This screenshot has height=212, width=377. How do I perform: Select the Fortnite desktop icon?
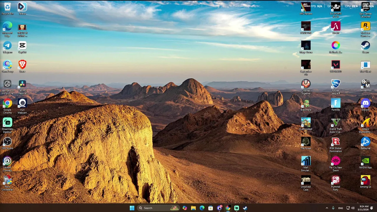tap(335, 105)
